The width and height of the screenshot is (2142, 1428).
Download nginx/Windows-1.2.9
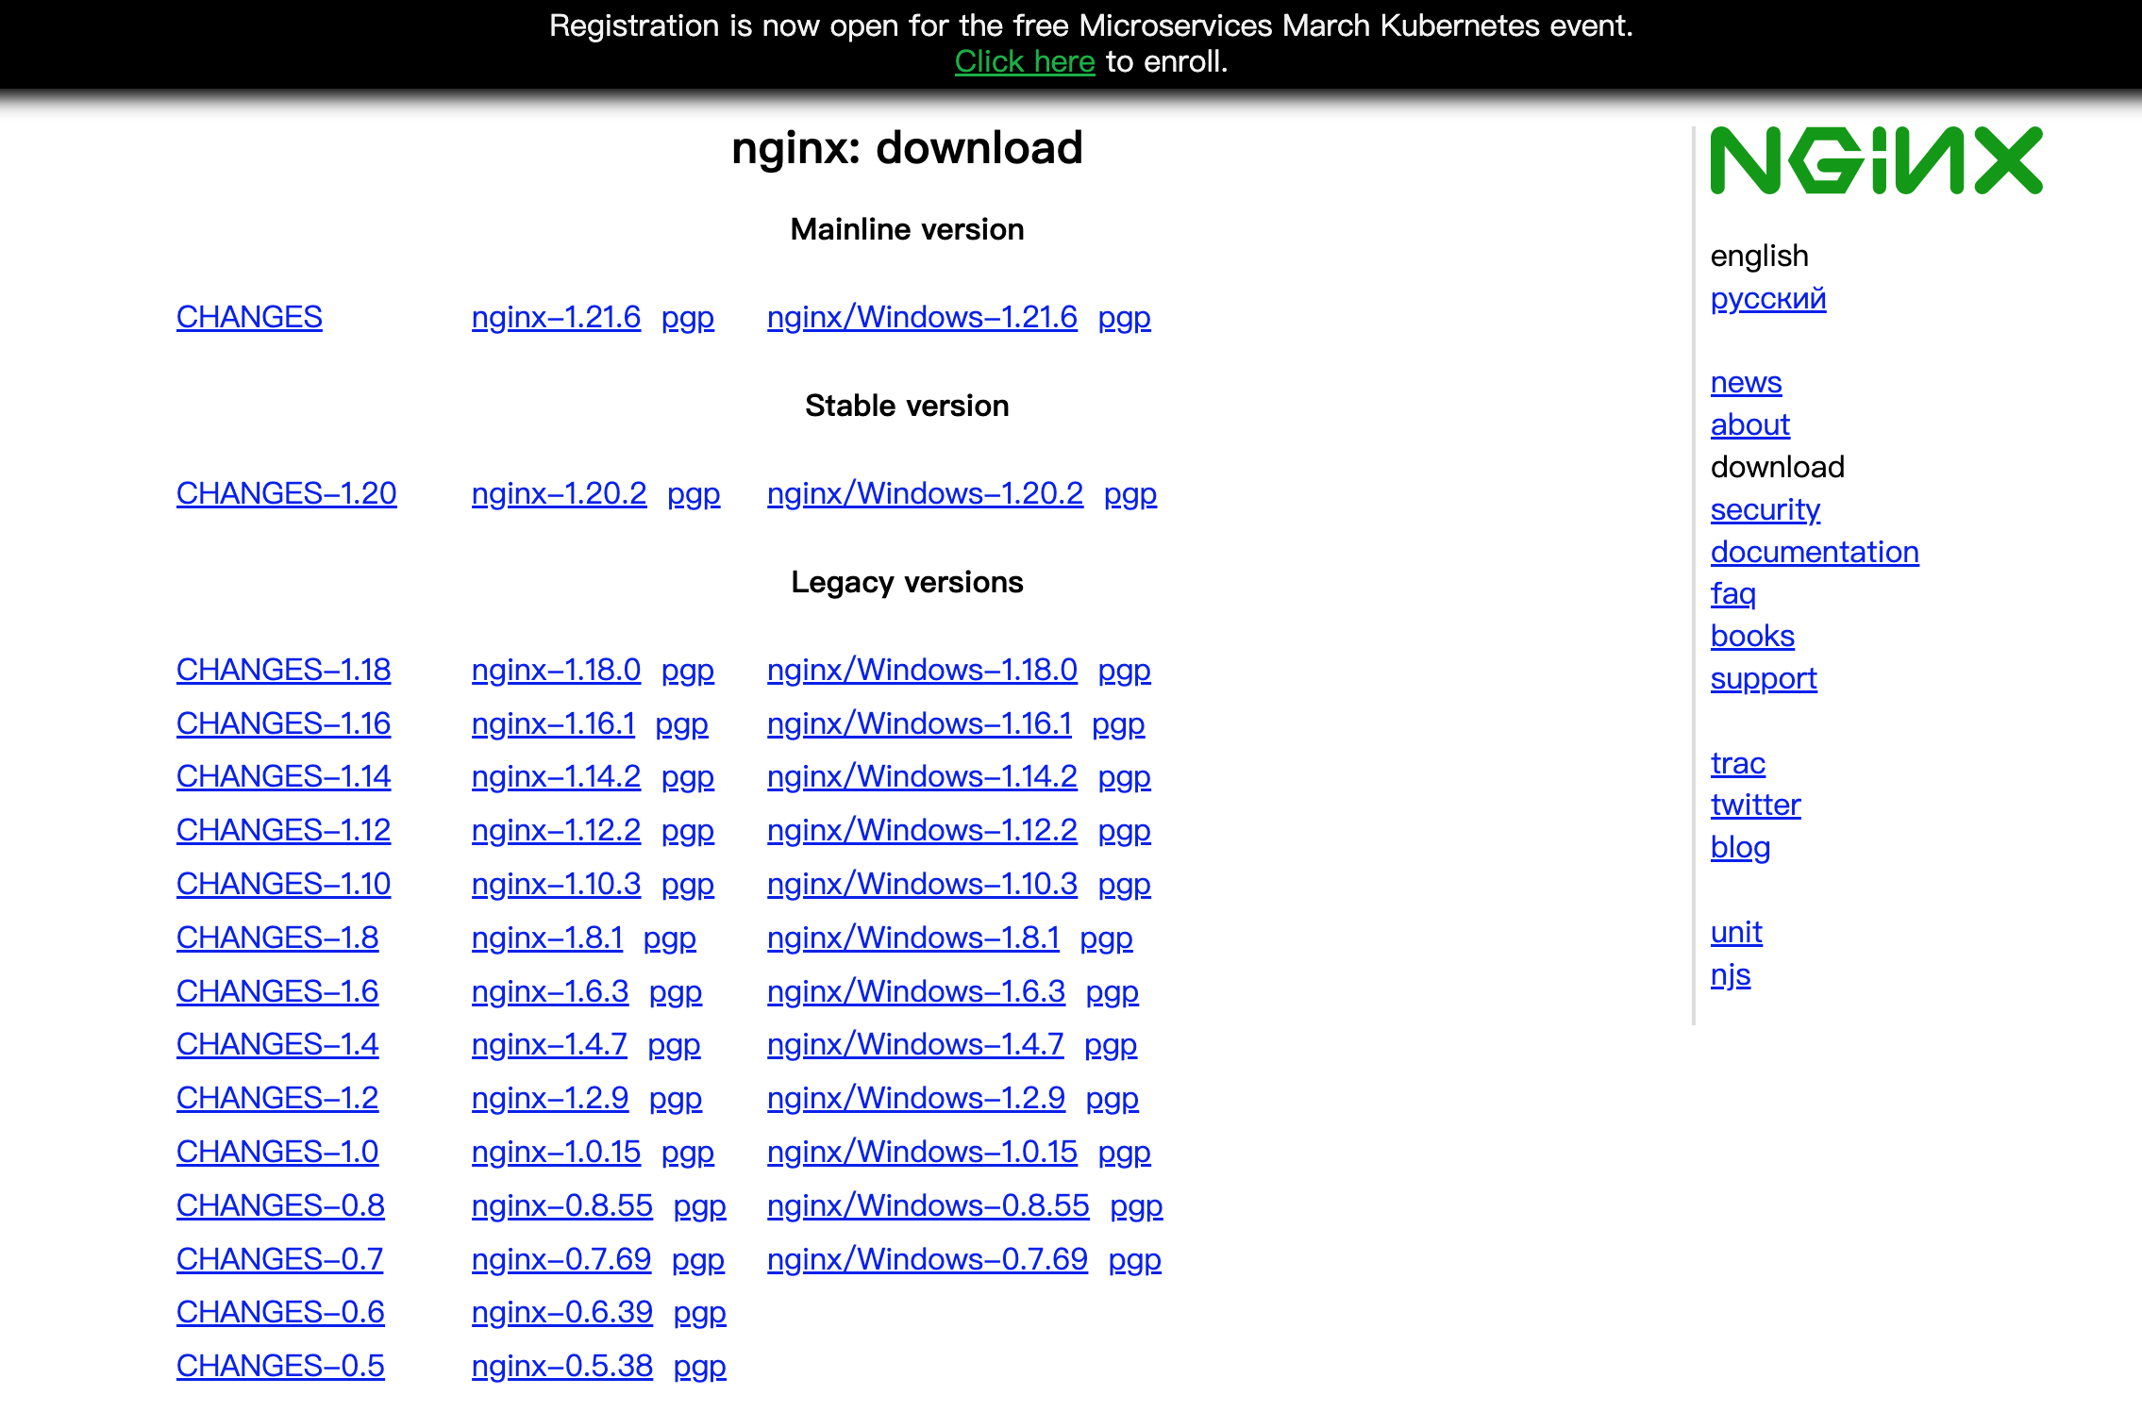(x=916, y=1098)
